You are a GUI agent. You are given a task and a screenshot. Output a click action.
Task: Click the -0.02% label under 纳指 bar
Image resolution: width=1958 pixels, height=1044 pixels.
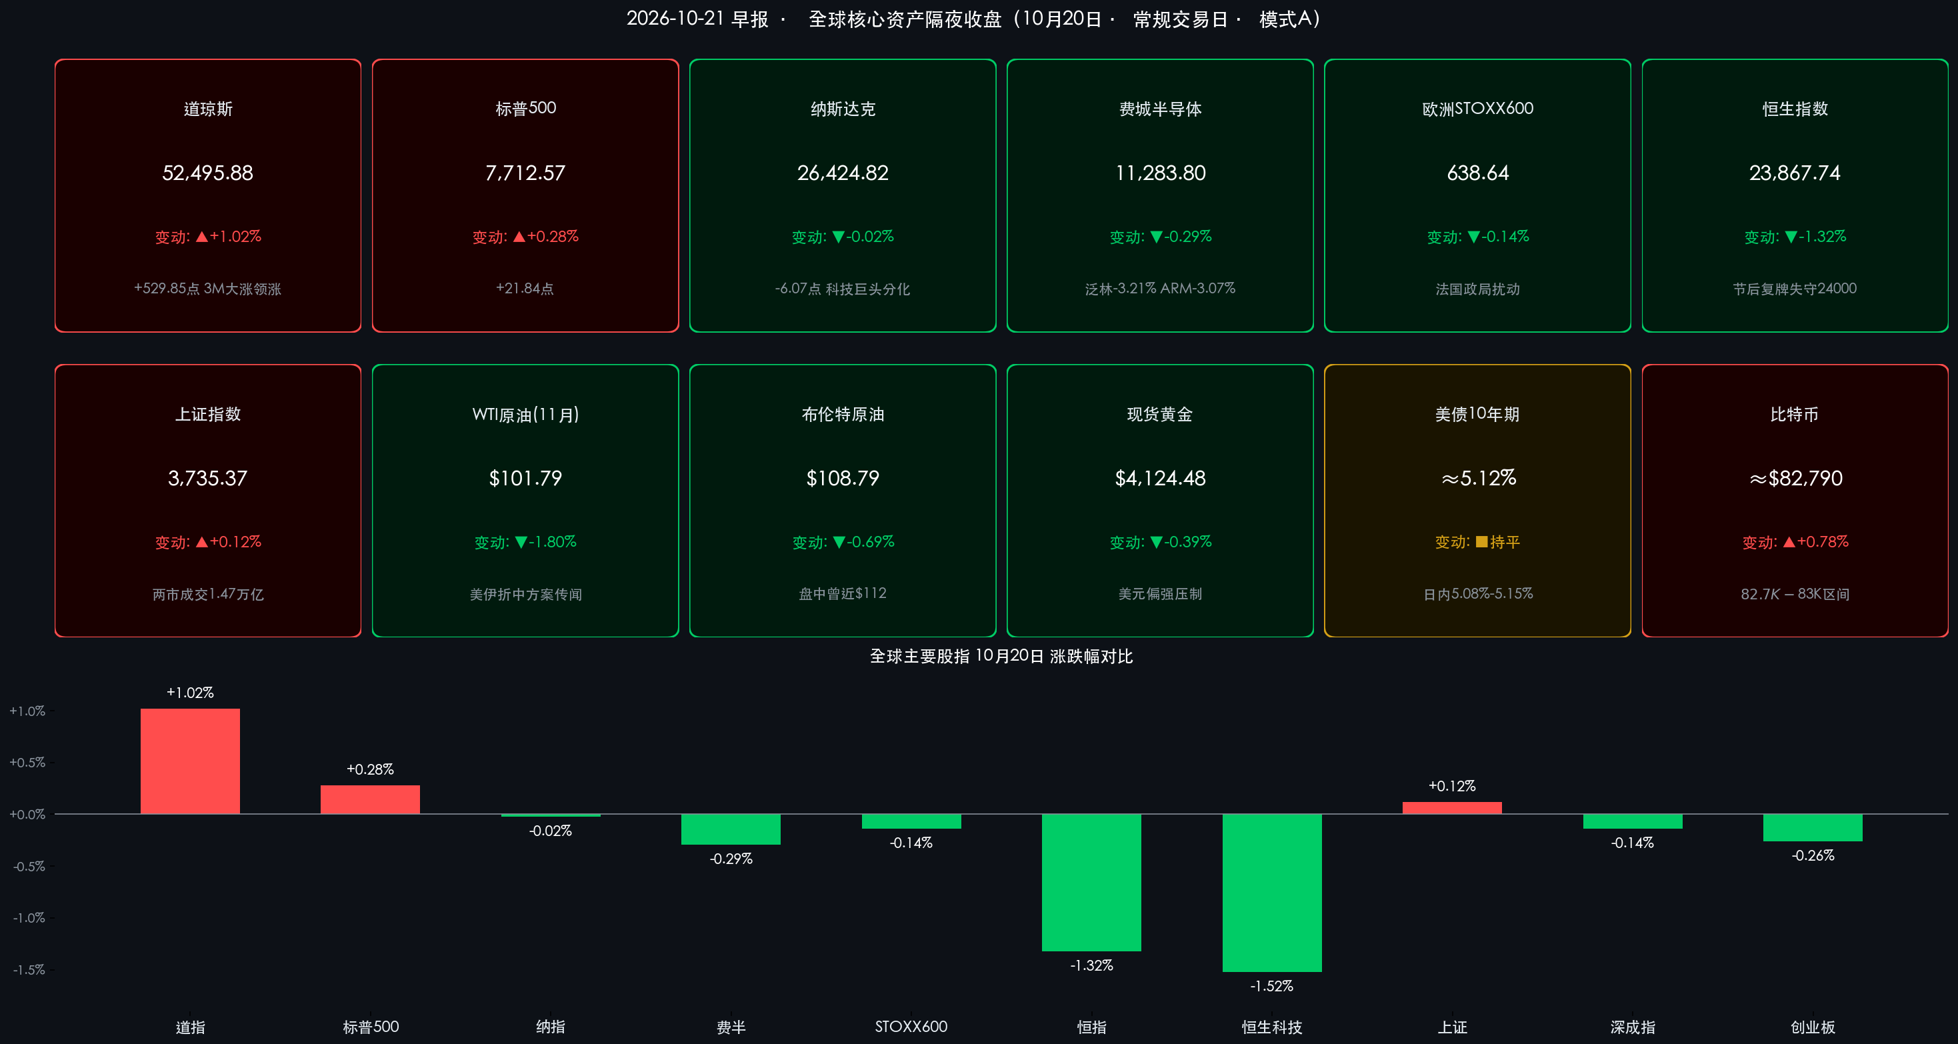(550, 831)
